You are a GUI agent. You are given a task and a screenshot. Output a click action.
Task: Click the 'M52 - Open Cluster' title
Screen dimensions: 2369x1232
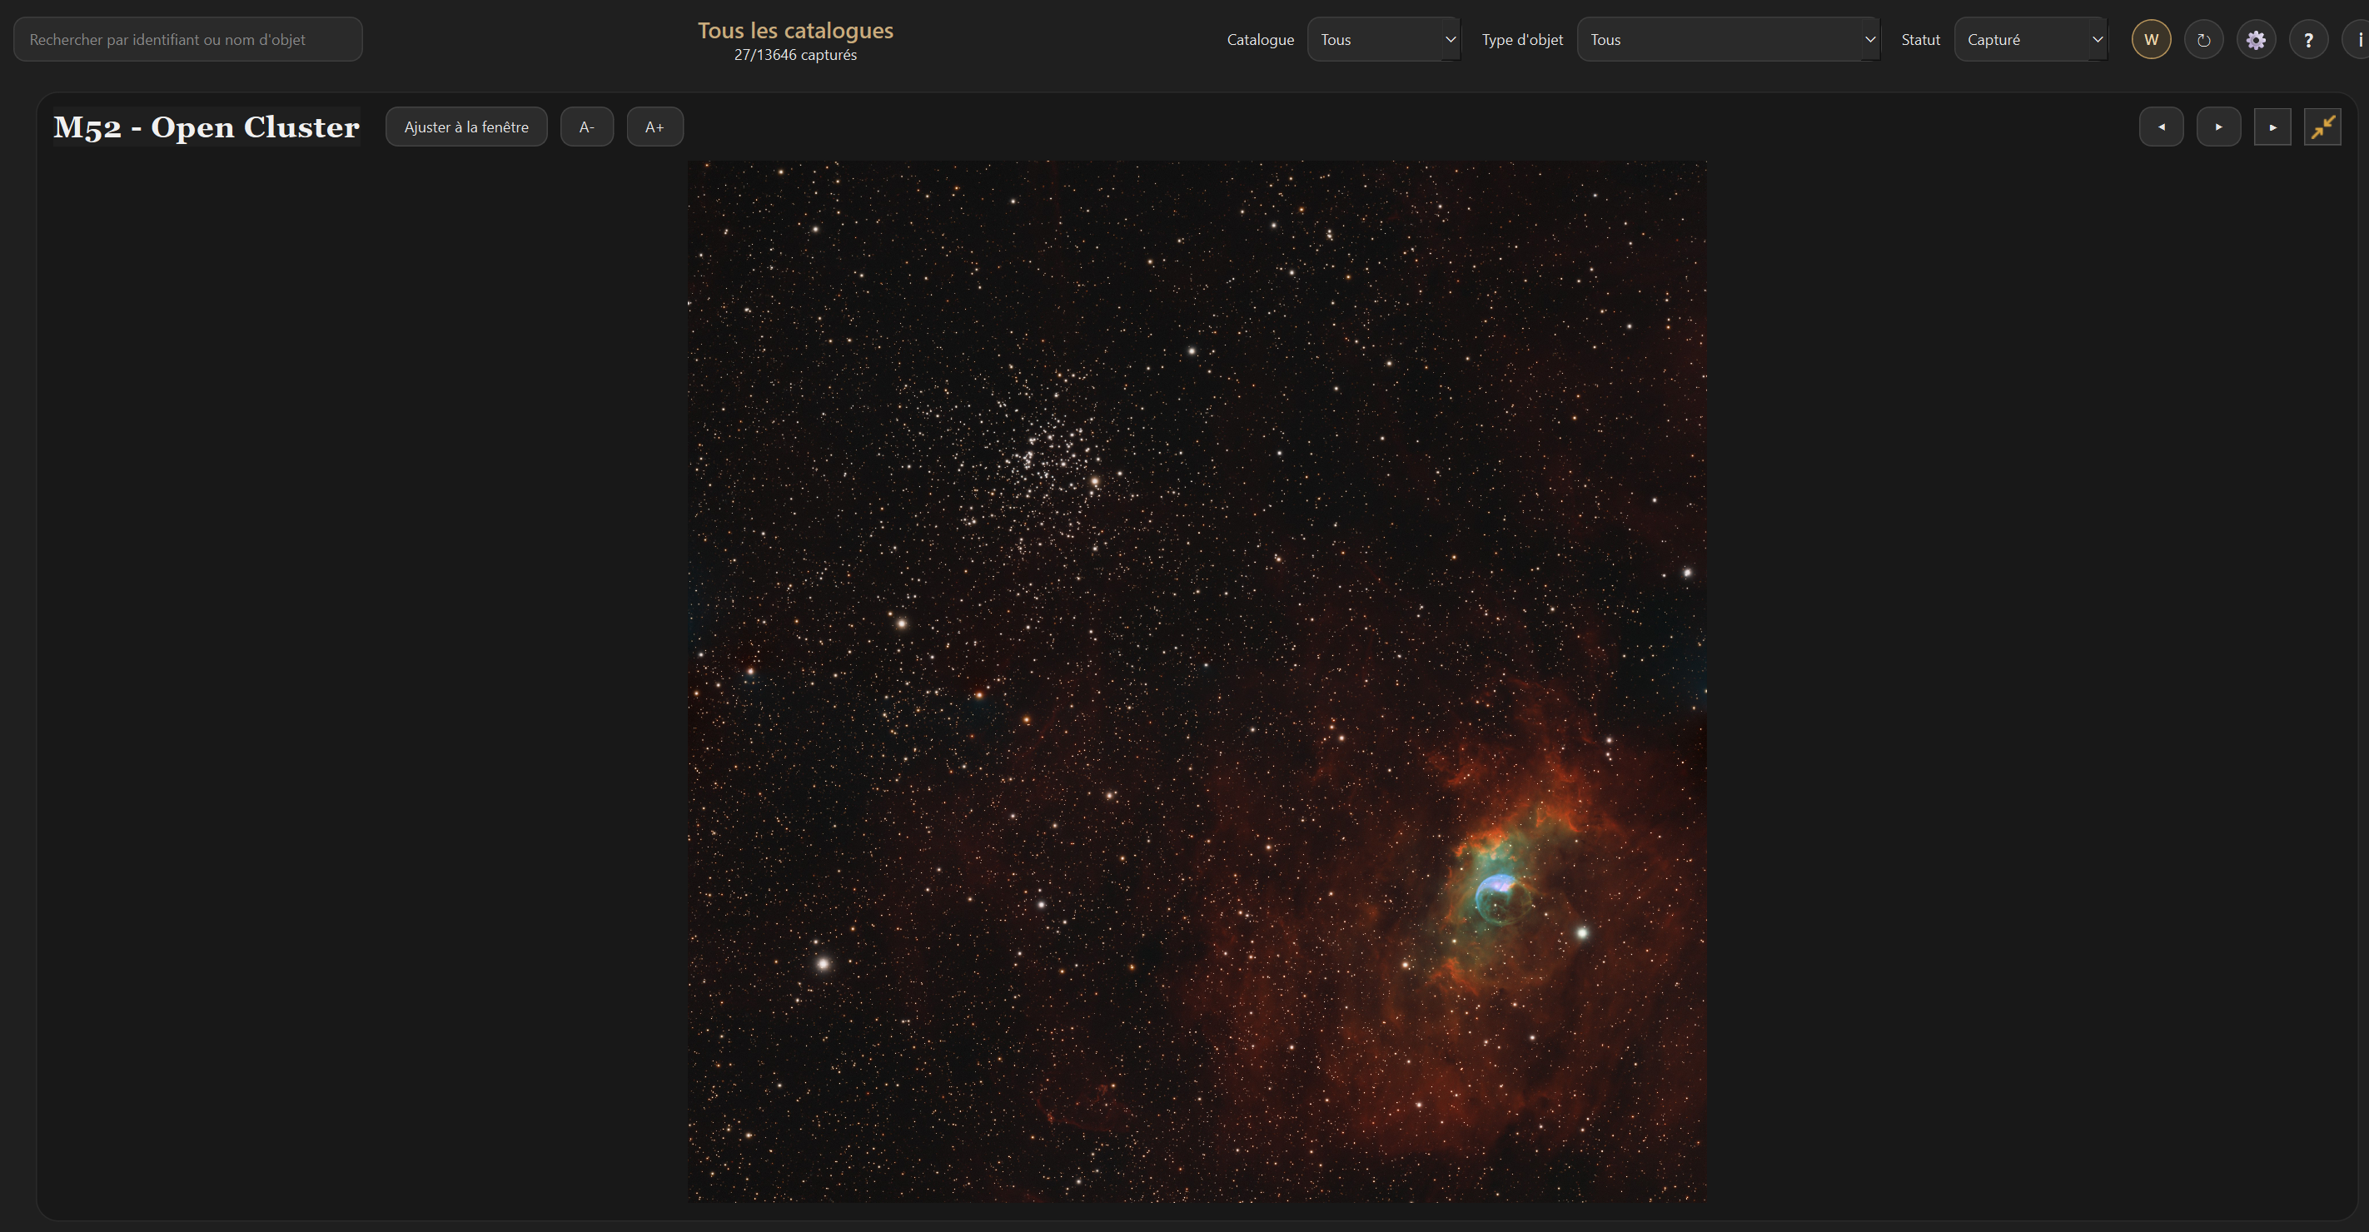[x=206, y=127]
